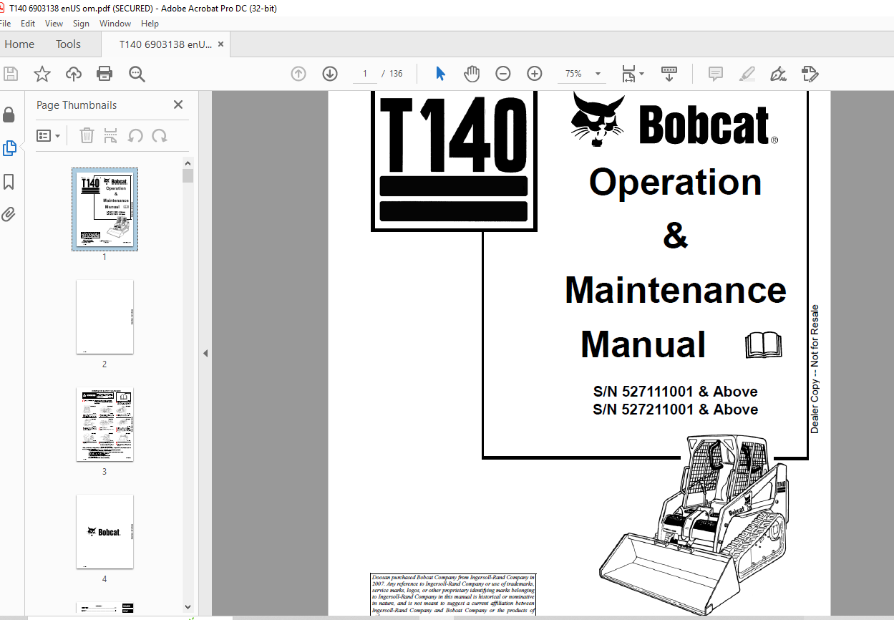The height and width of the screenshot is (620, 894).
Task: Select the arrow Selection tool
Action: [x=440, y=74]
